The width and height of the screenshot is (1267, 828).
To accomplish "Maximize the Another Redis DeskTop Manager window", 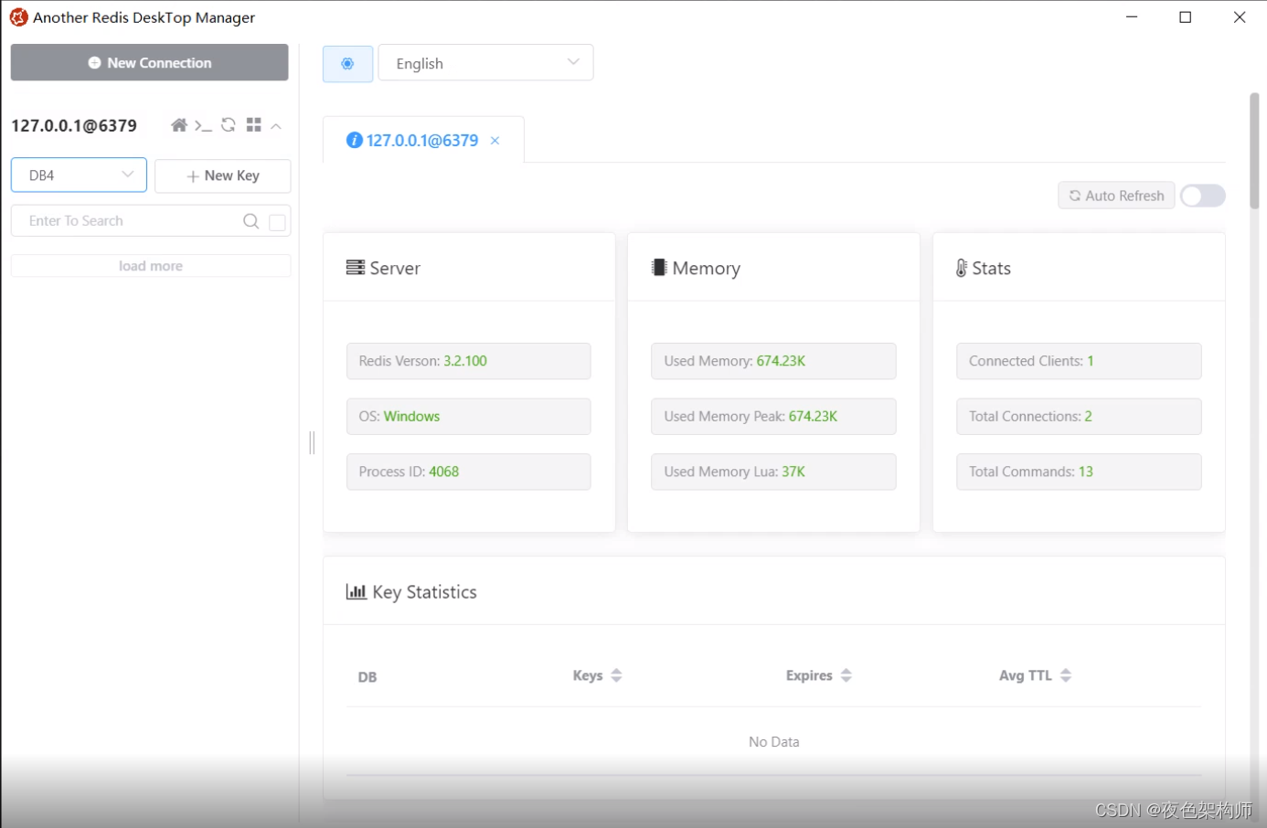I will click(1186, 17).
